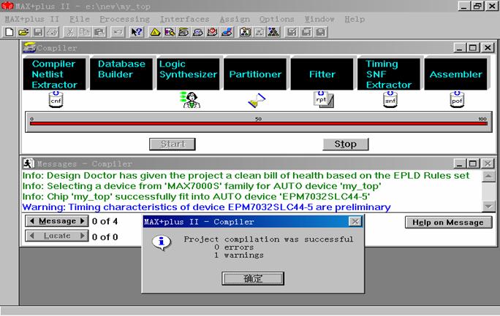Image resolution: width=500 pixels, height=316 pixels.
Task: Open the MAX+plus II menu
Action: click(32, 19)
